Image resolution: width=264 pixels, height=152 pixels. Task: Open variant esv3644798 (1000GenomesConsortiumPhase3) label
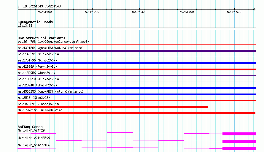[53, 42]
